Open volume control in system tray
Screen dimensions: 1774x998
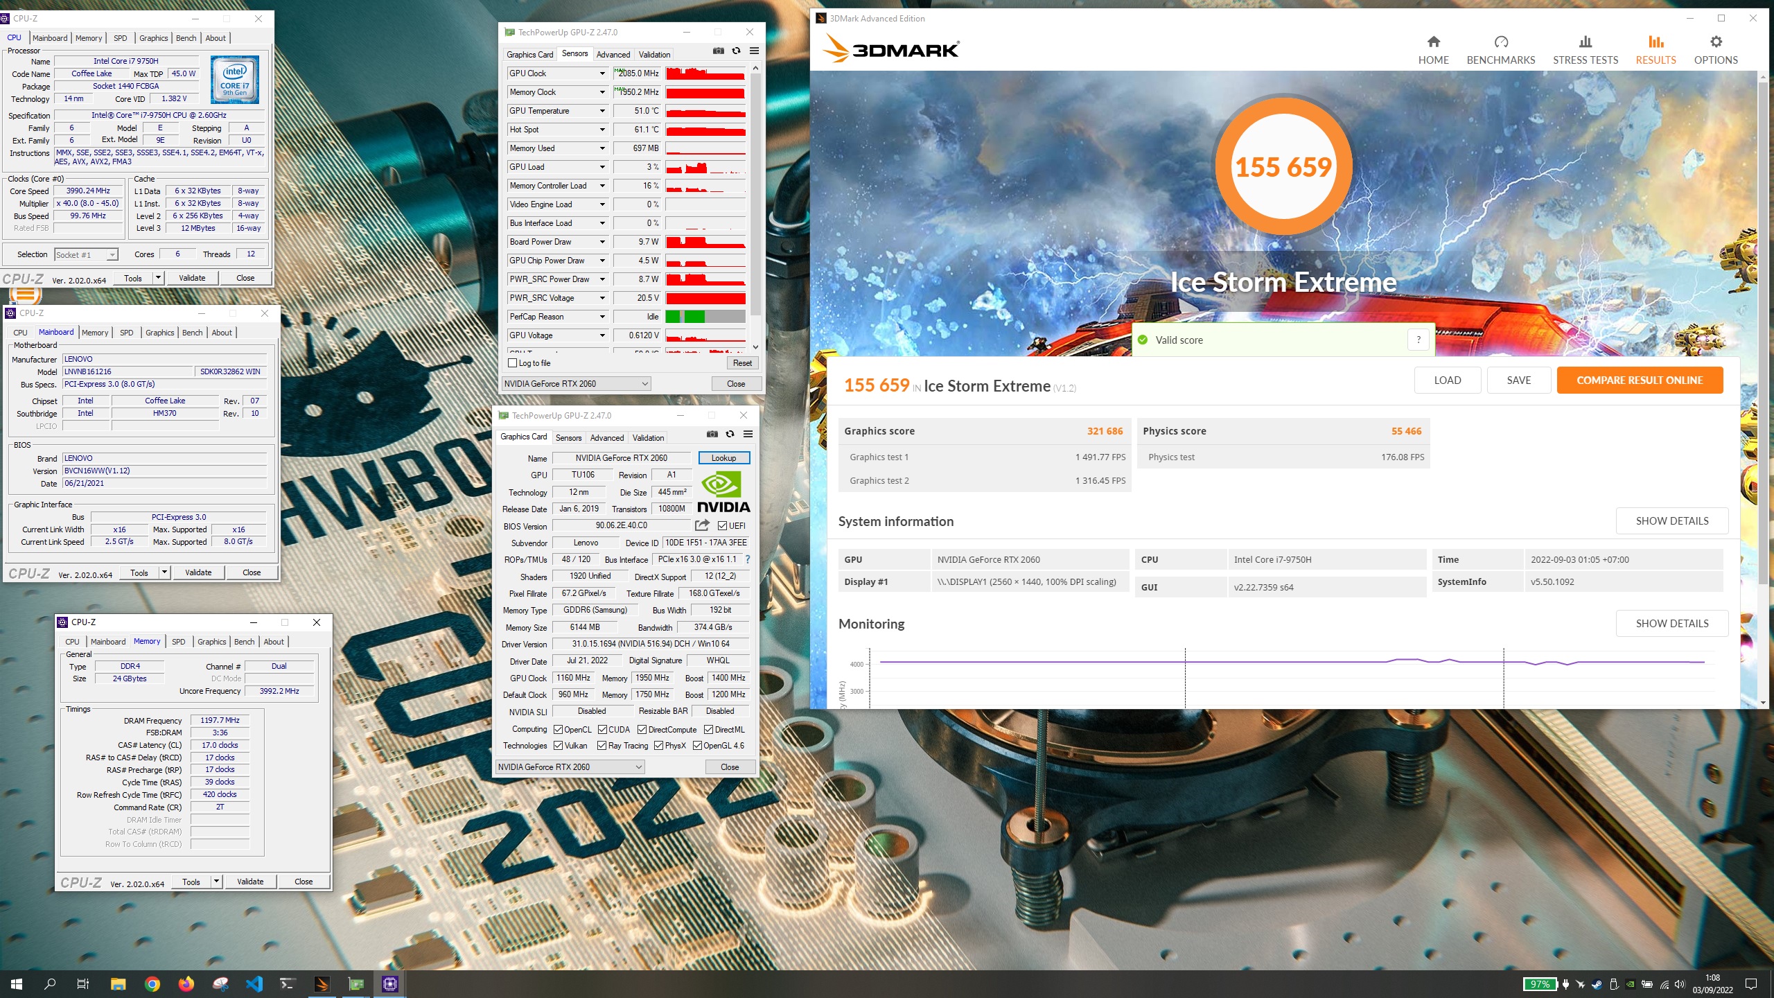(x=1679, y=984)
